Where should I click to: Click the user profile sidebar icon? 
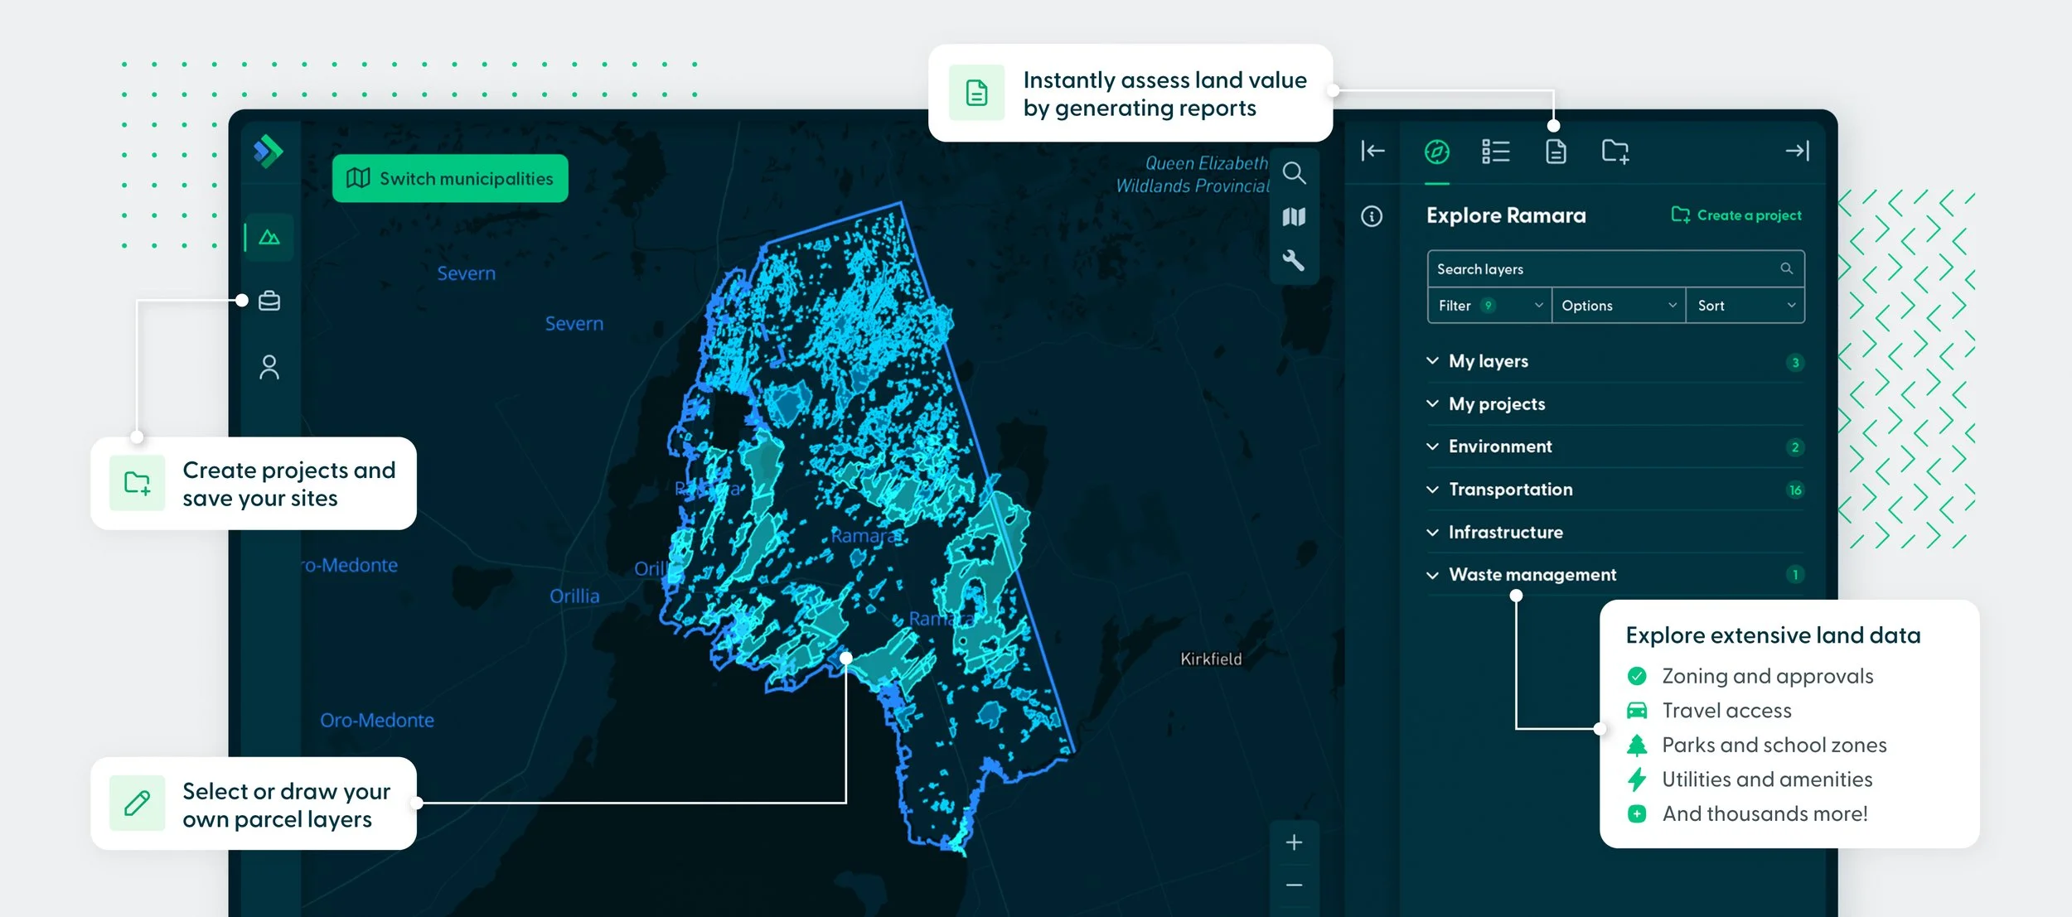pos(269,367)
